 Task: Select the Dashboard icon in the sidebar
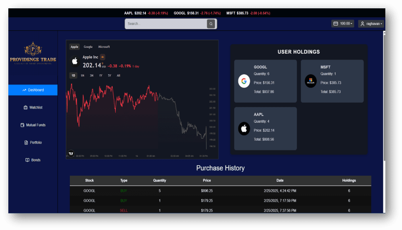click(24, 90)
